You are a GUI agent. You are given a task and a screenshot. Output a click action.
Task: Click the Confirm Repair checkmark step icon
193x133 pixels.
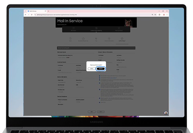tap(122, 39)
